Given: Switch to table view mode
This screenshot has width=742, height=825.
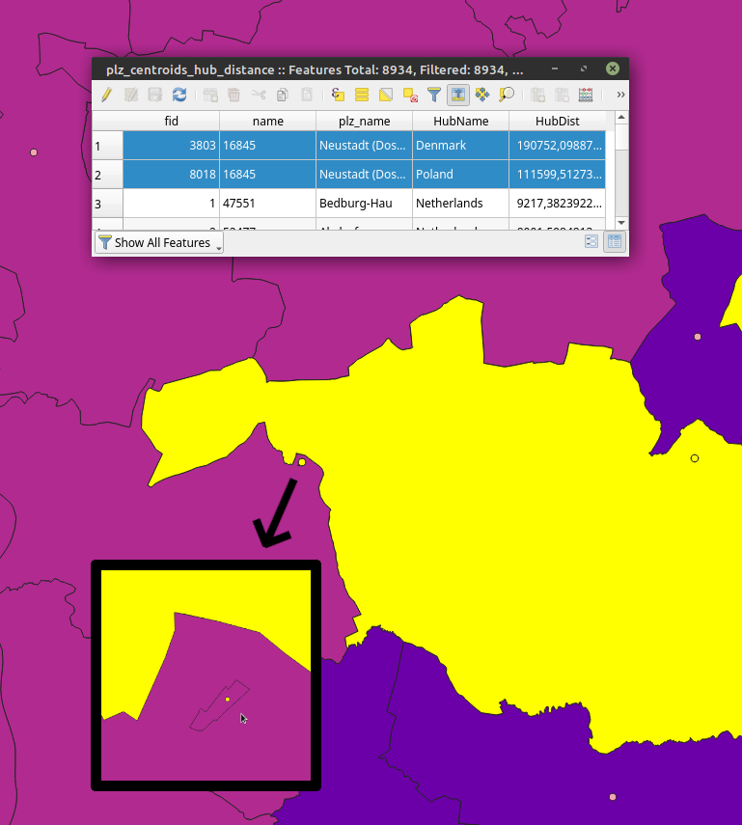Looking at the screenshot, I should tap(614, 242).
